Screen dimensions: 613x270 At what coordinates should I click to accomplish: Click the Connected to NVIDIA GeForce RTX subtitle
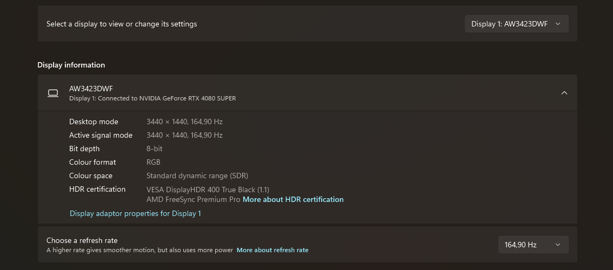(152, 98)
